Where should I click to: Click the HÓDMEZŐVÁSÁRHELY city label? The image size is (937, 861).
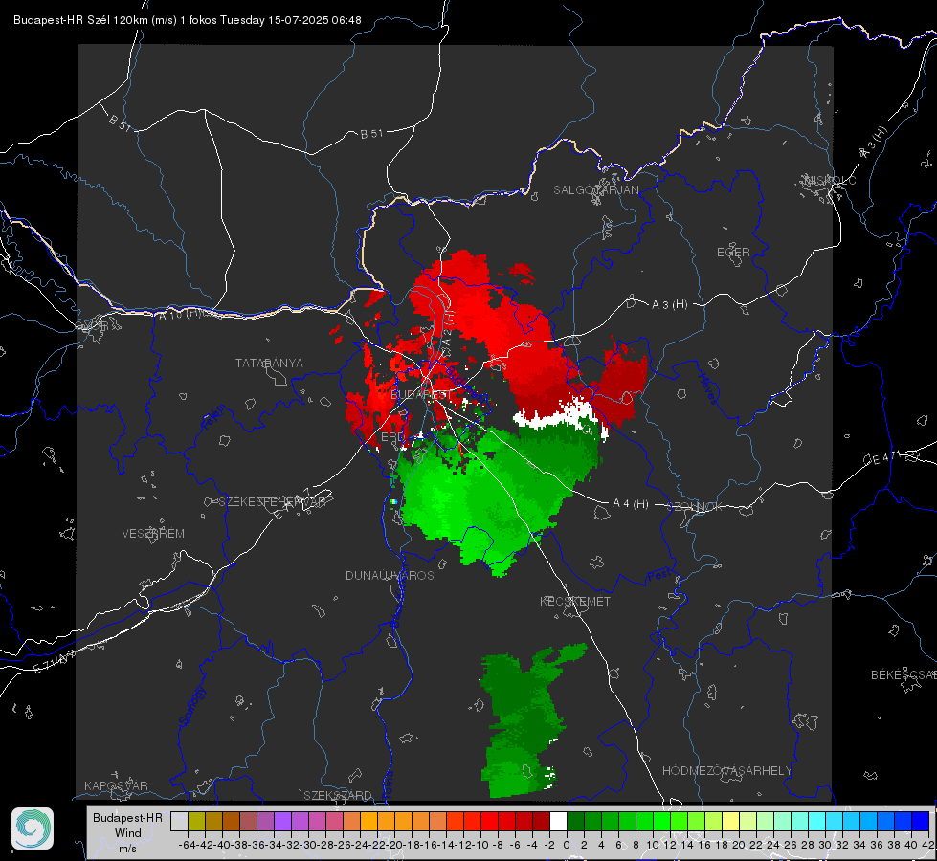point(727,771)
